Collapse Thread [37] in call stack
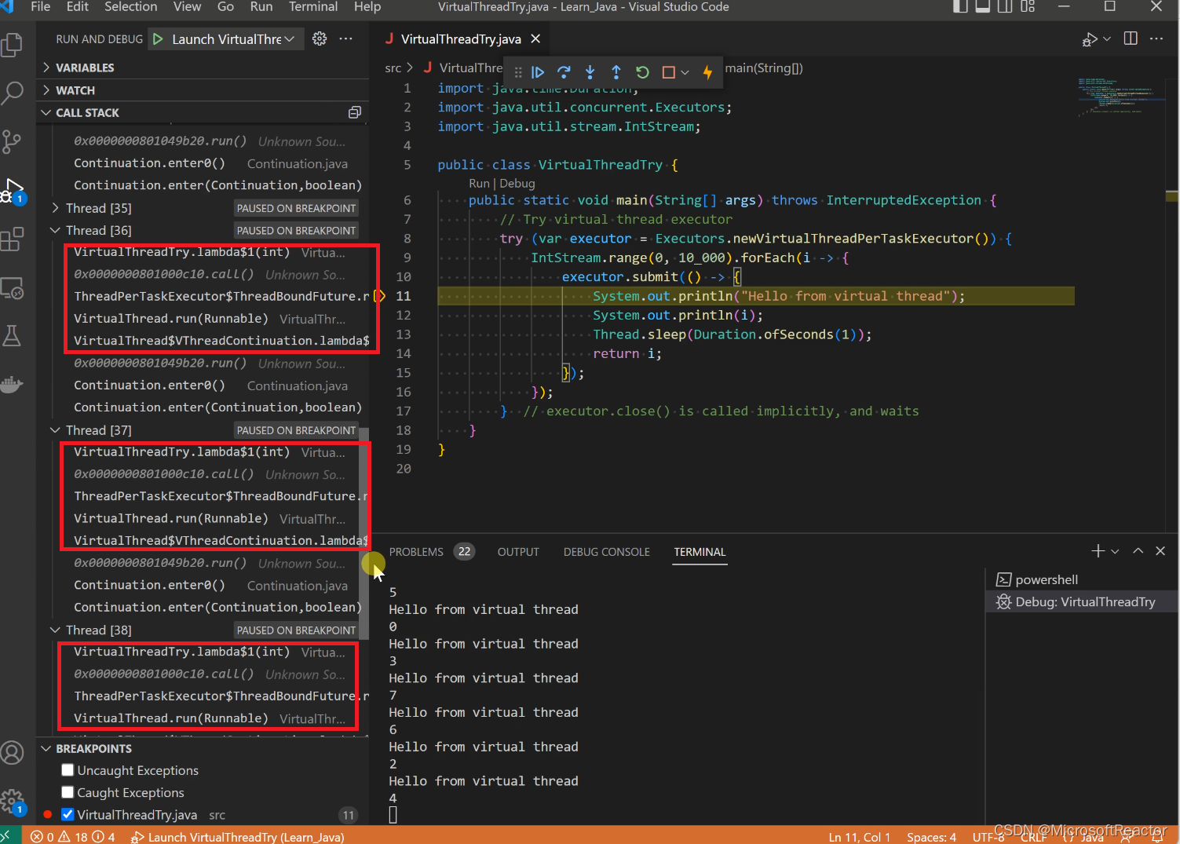 point(56,430)
